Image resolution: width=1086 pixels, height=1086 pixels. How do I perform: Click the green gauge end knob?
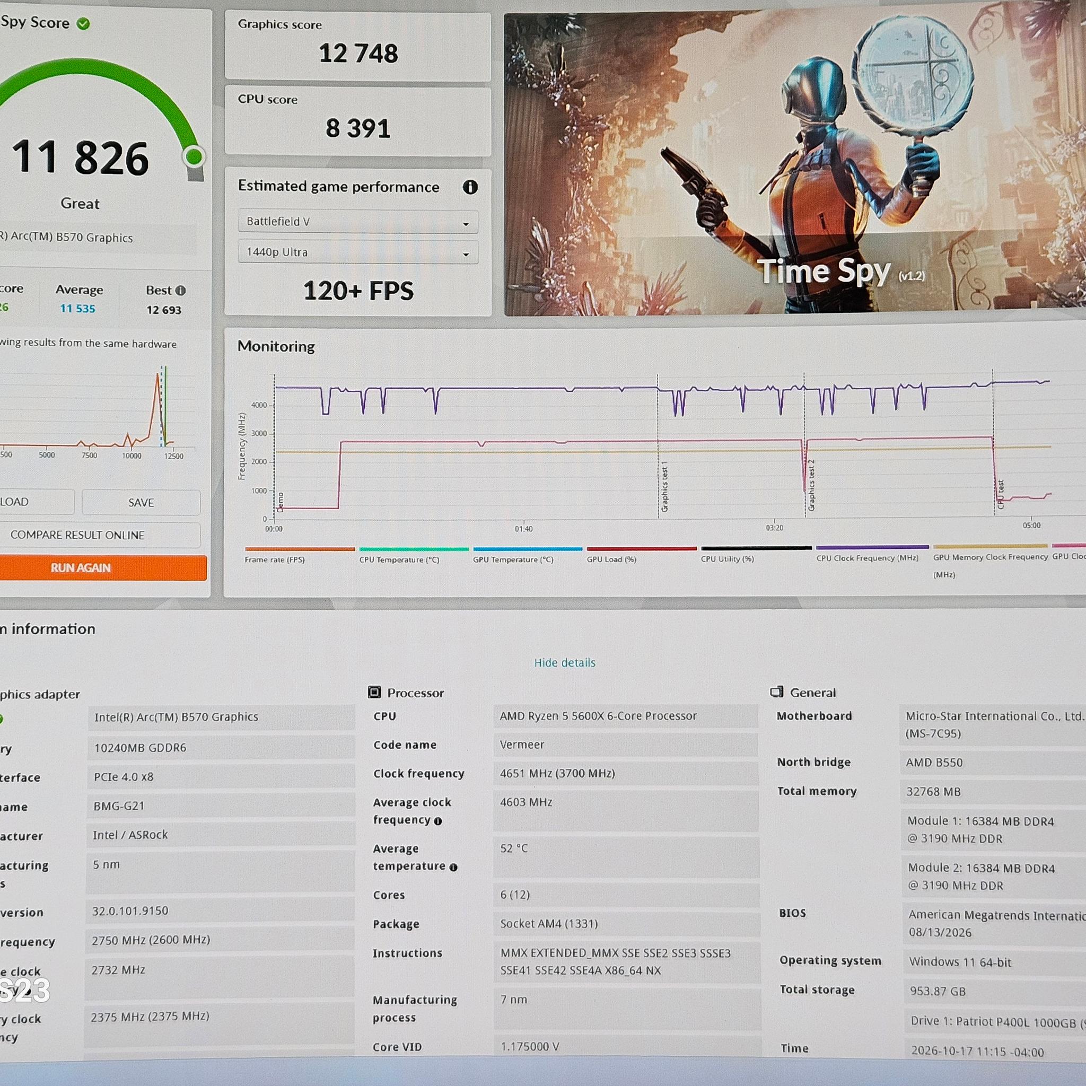pyautogui.click(x=194, y=157)
